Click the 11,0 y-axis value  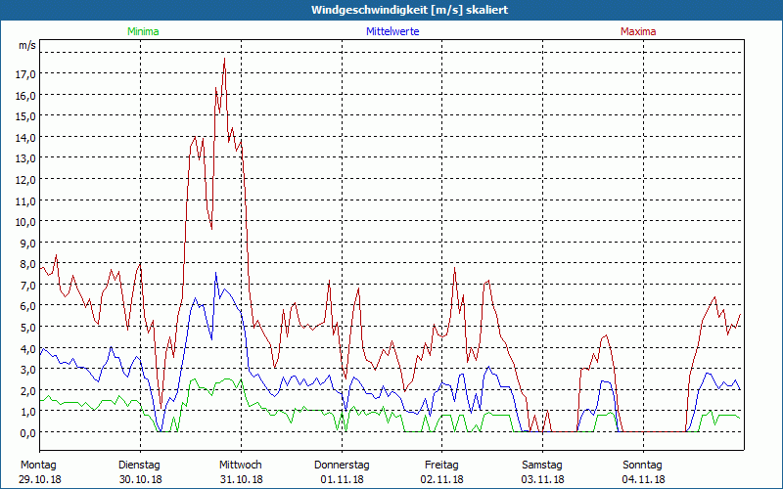coord(25,201)
